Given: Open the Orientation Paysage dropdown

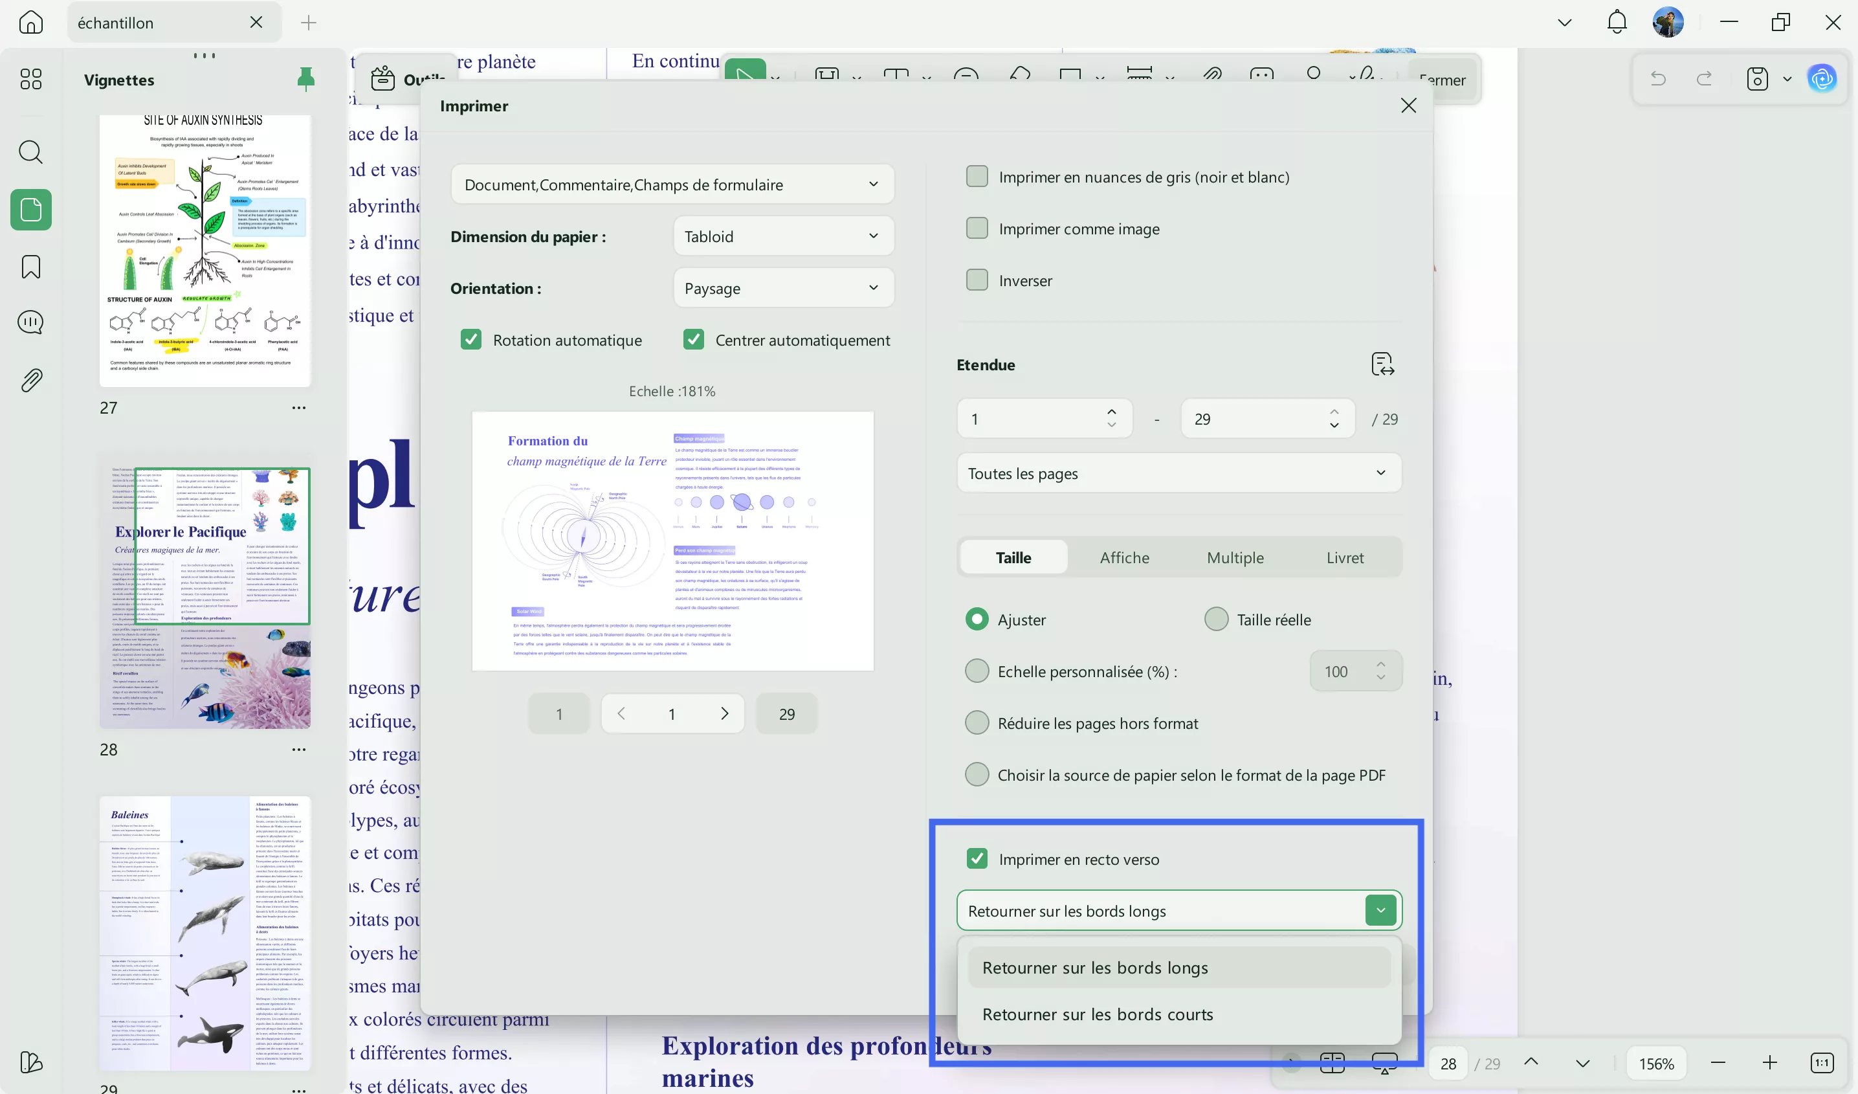Looking at the screenshot, I should point(783,289).
